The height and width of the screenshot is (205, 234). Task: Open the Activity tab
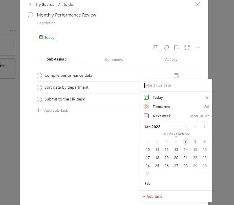click(171, 59)
